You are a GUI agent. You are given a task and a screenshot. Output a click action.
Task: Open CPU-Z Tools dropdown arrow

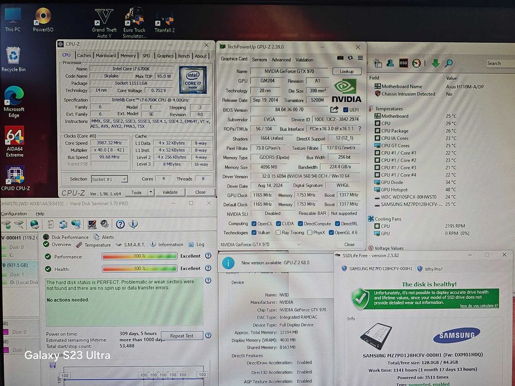coord(151,192)
